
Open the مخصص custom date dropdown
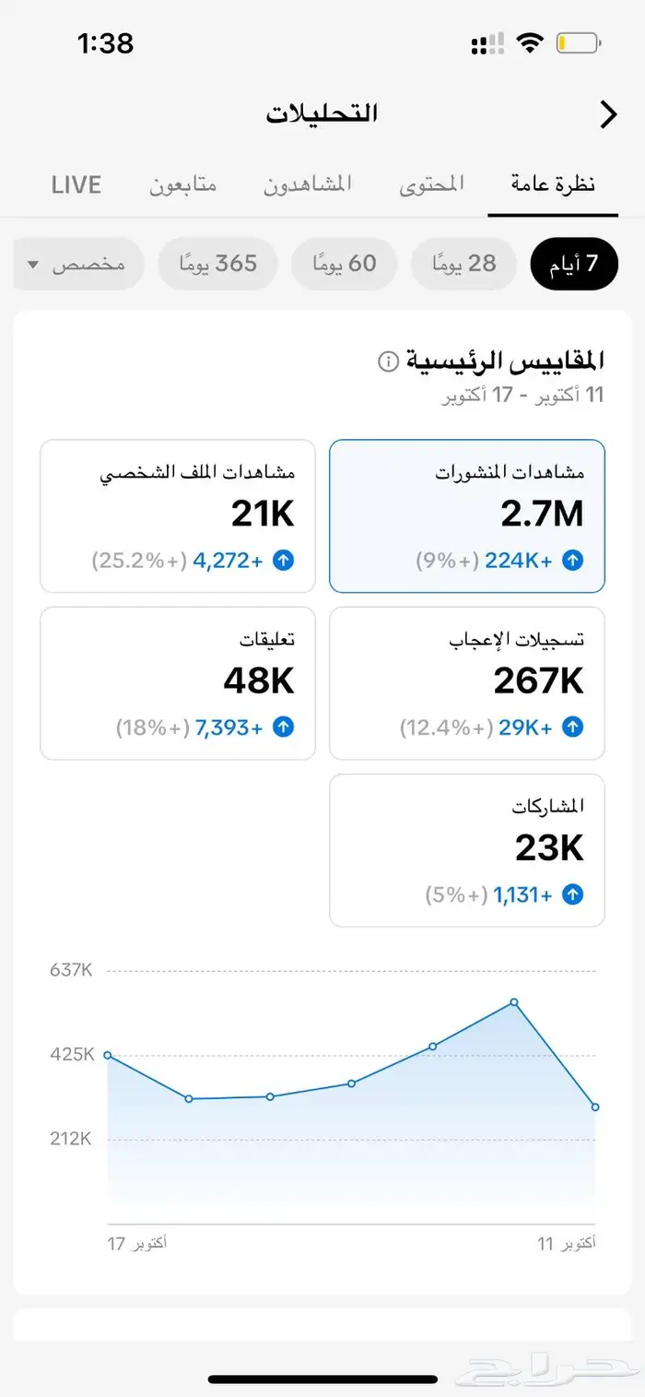point(77,264)
